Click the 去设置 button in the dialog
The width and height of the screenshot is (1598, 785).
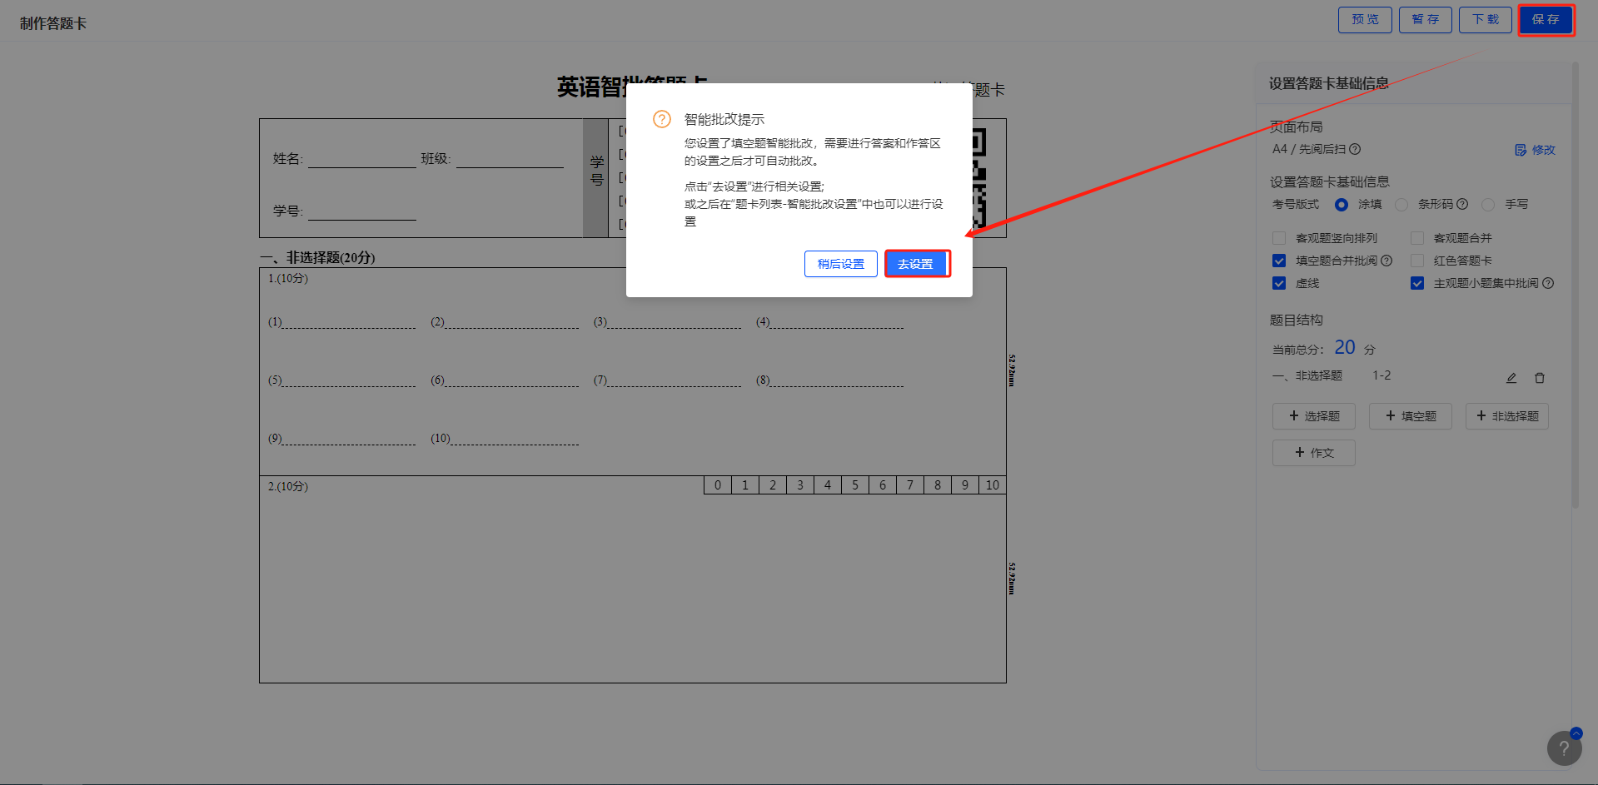pos(916,264)
